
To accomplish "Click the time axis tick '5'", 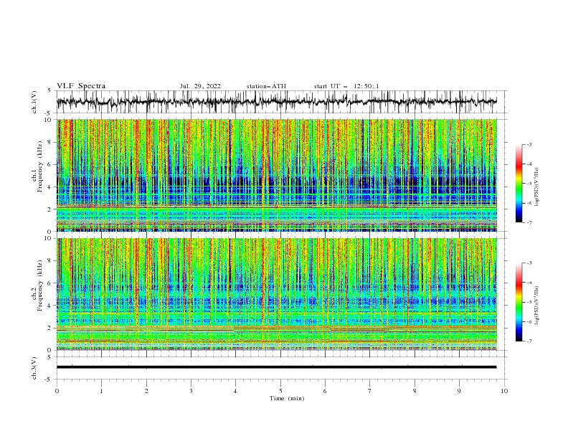I will pyautogui.click(x=280, y=391).
